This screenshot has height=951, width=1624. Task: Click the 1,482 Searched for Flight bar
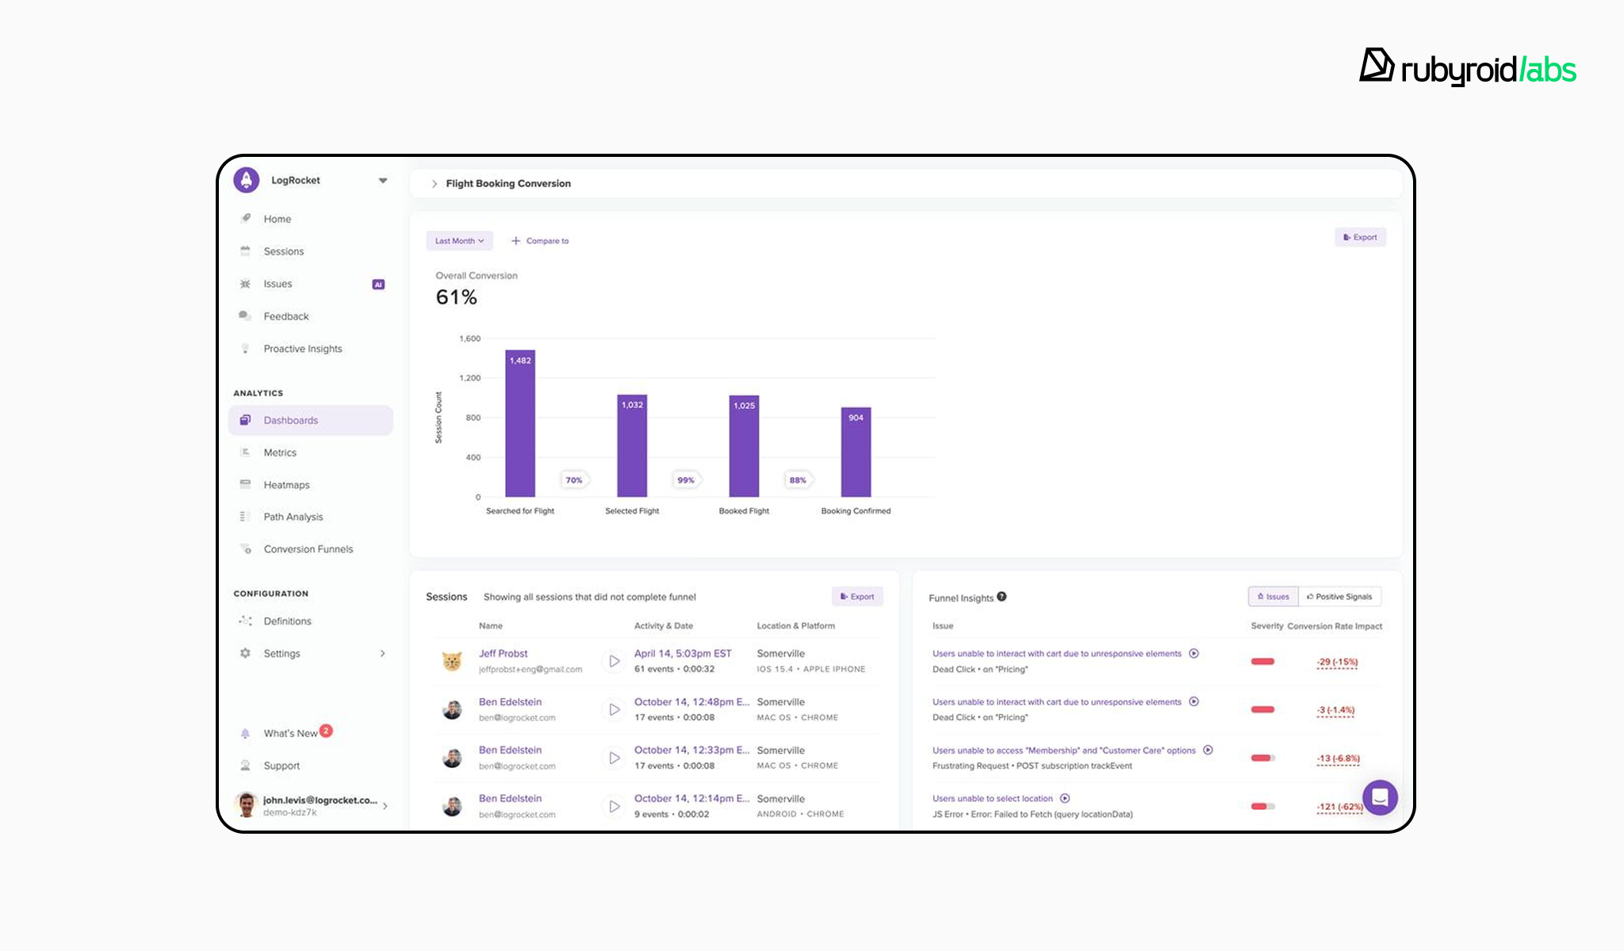click(520, 424)
